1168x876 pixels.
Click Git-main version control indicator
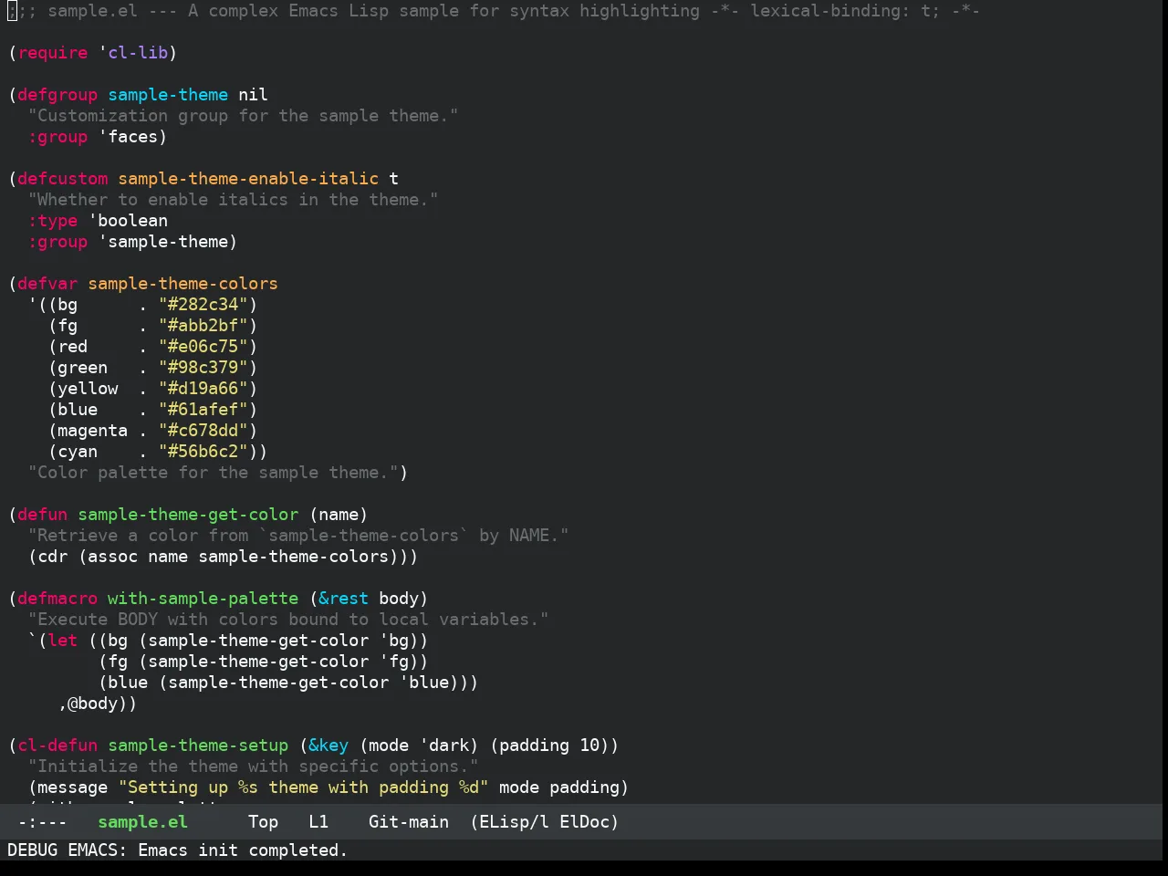click(409, 822)
